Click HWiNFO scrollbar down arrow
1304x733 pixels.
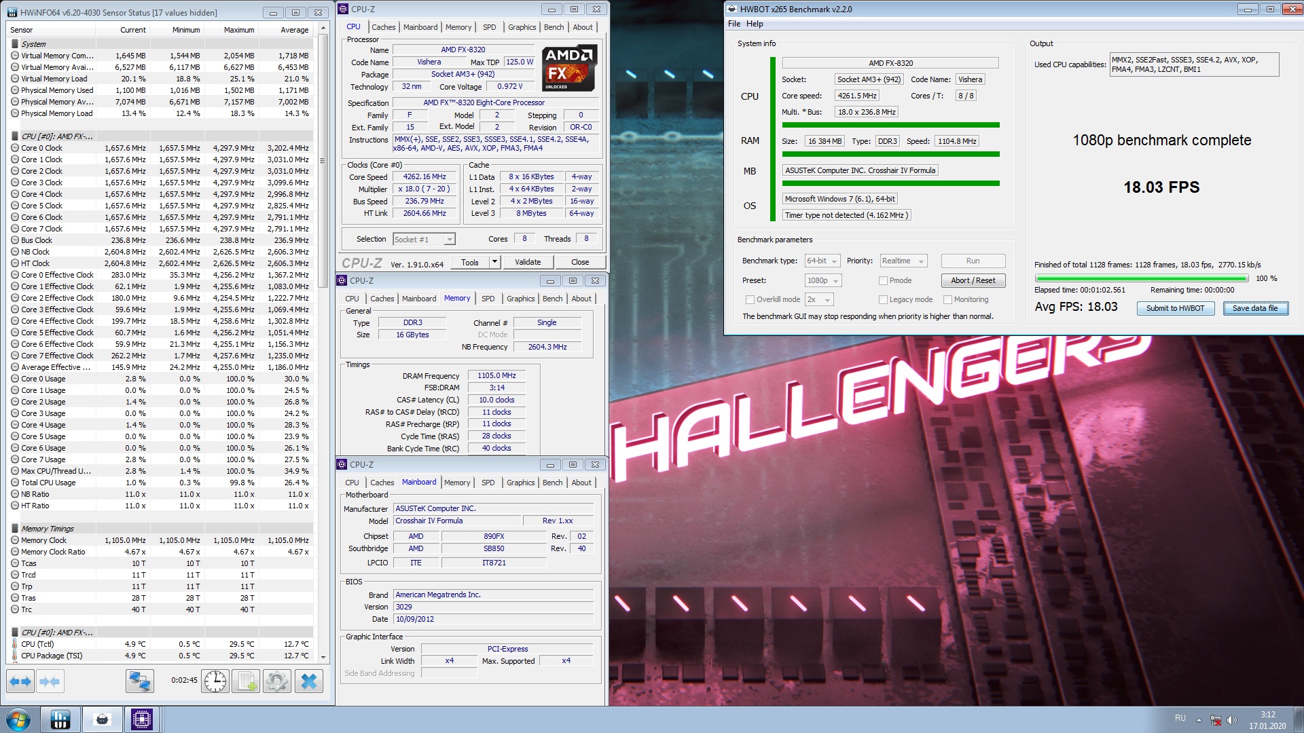(323, 658)
